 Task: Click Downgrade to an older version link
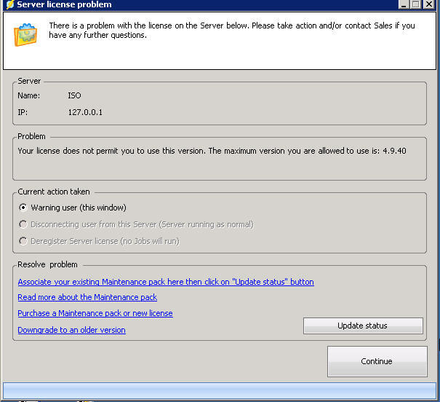(x=71, y=330)
